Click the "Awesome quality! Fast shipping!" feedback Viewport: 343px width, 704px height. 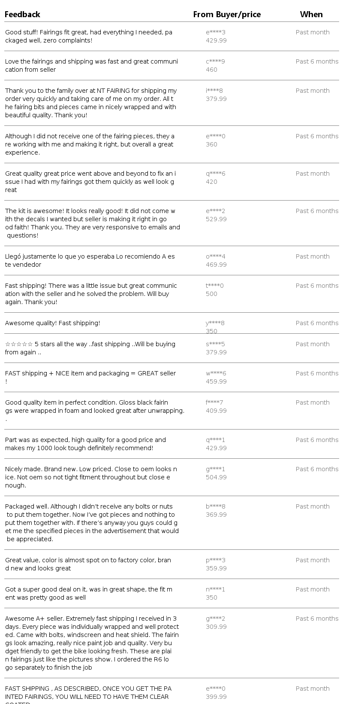pyautogui.click(x=52, y=323)
